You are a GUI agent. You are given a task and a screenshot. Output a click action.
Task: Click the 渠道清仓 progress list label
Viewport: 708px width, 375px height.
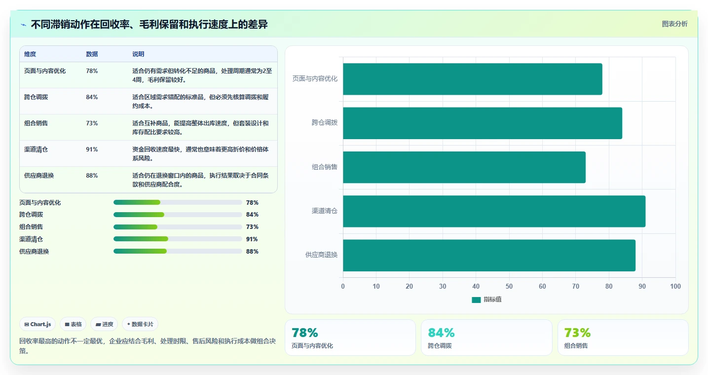pyautogui.click(x=31, y=239)
